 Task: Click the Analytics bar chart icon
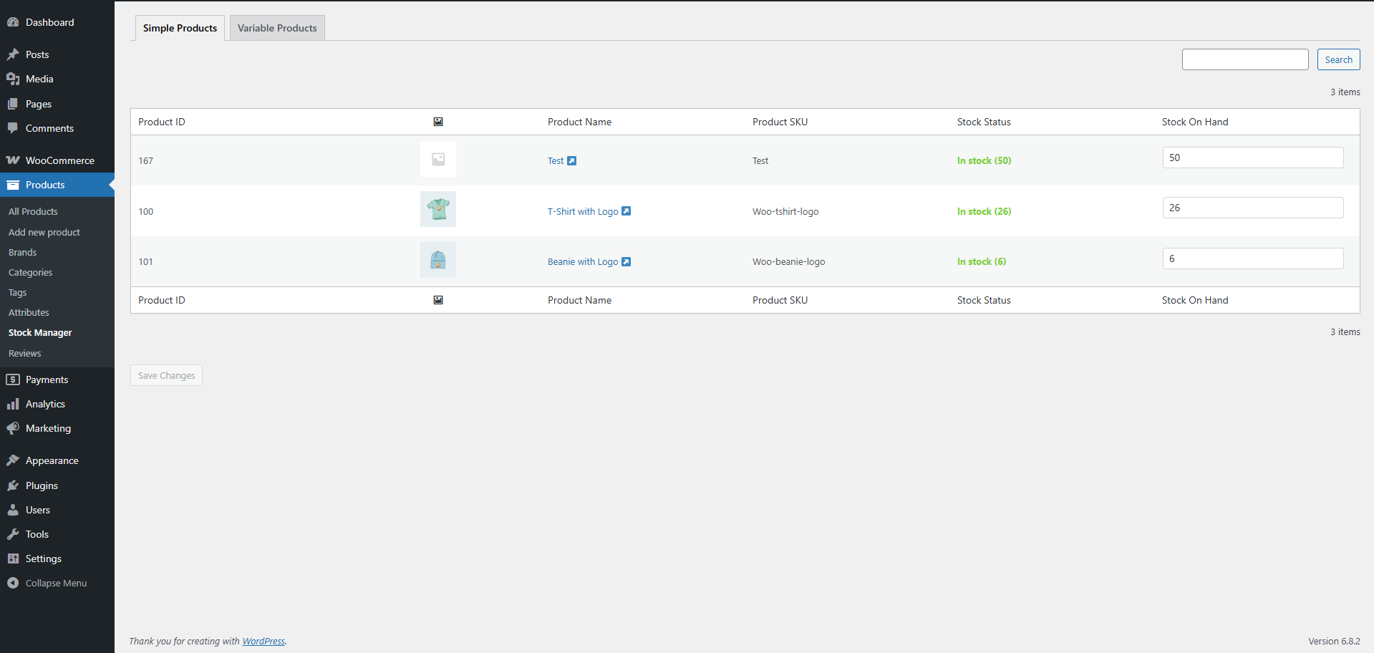(13, 405)
